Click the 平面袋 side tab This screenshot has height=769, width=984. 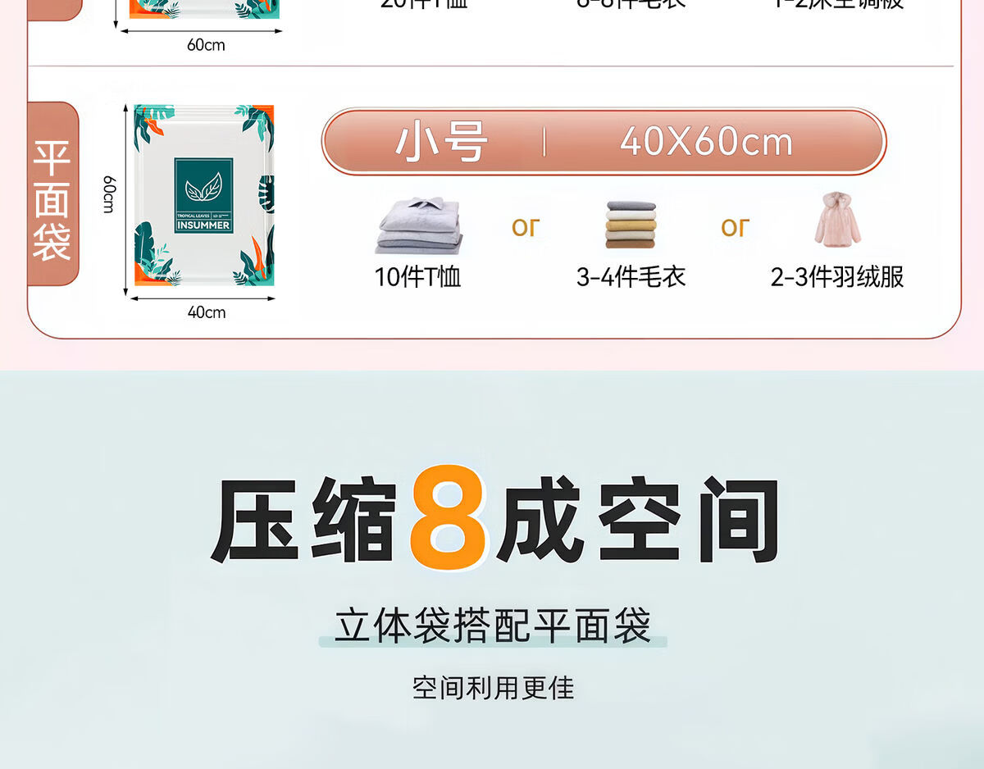pos(52,194)
